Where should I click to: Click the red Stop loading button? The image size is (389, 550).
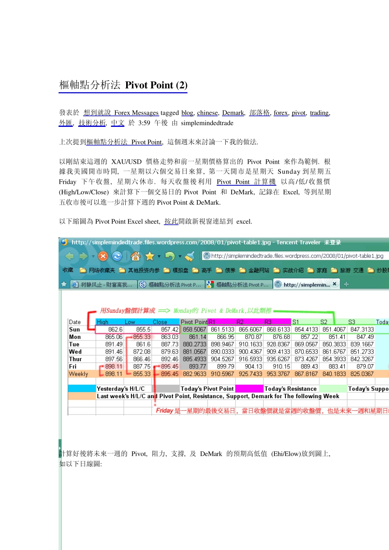point(103,256)
